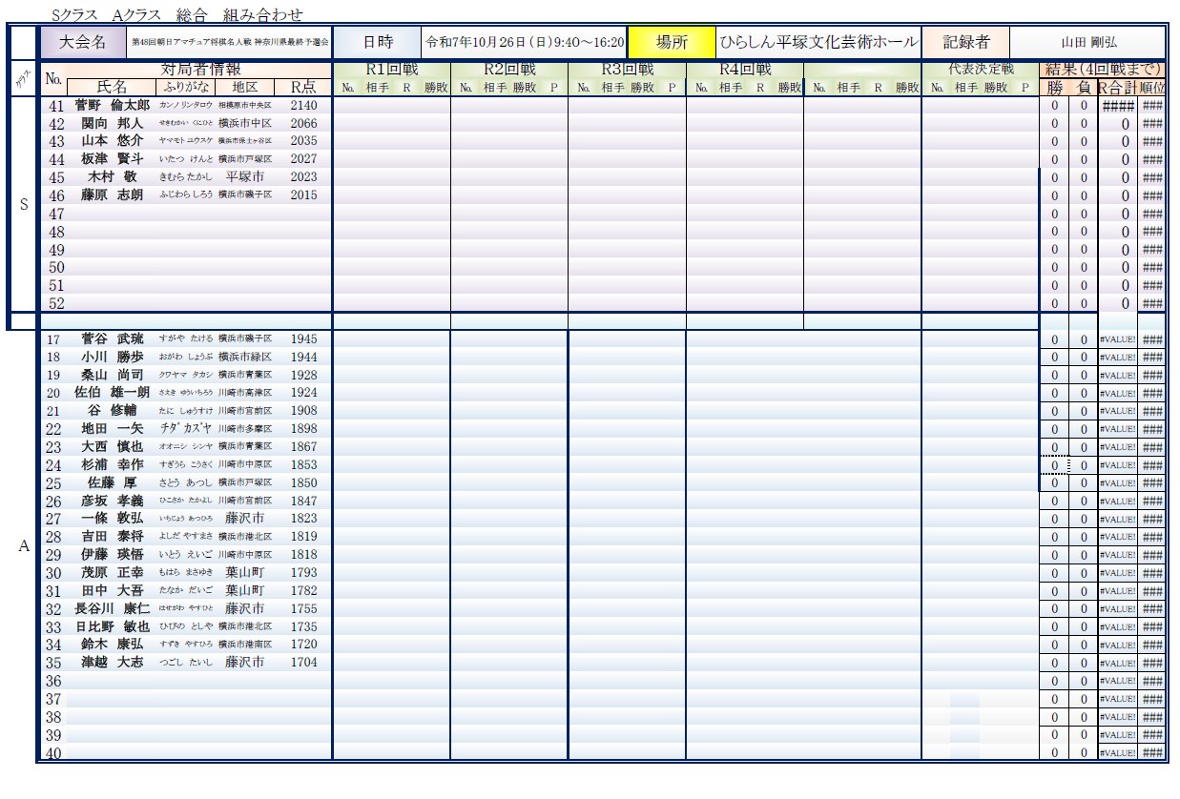Select the 氏名 column header

(113, 87)
